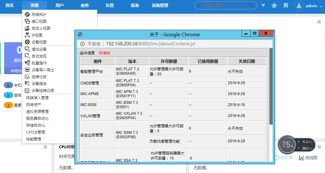The height and width of the screenshot is (173, 325).
Task: Click the bookmark icon in top bar
Action: click(286, 6)
